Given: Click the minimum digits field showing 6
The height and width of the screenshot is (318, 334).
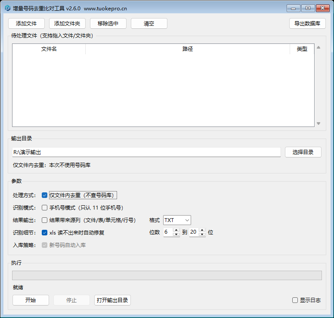Looking at the screenshot, I should point(168,232).
